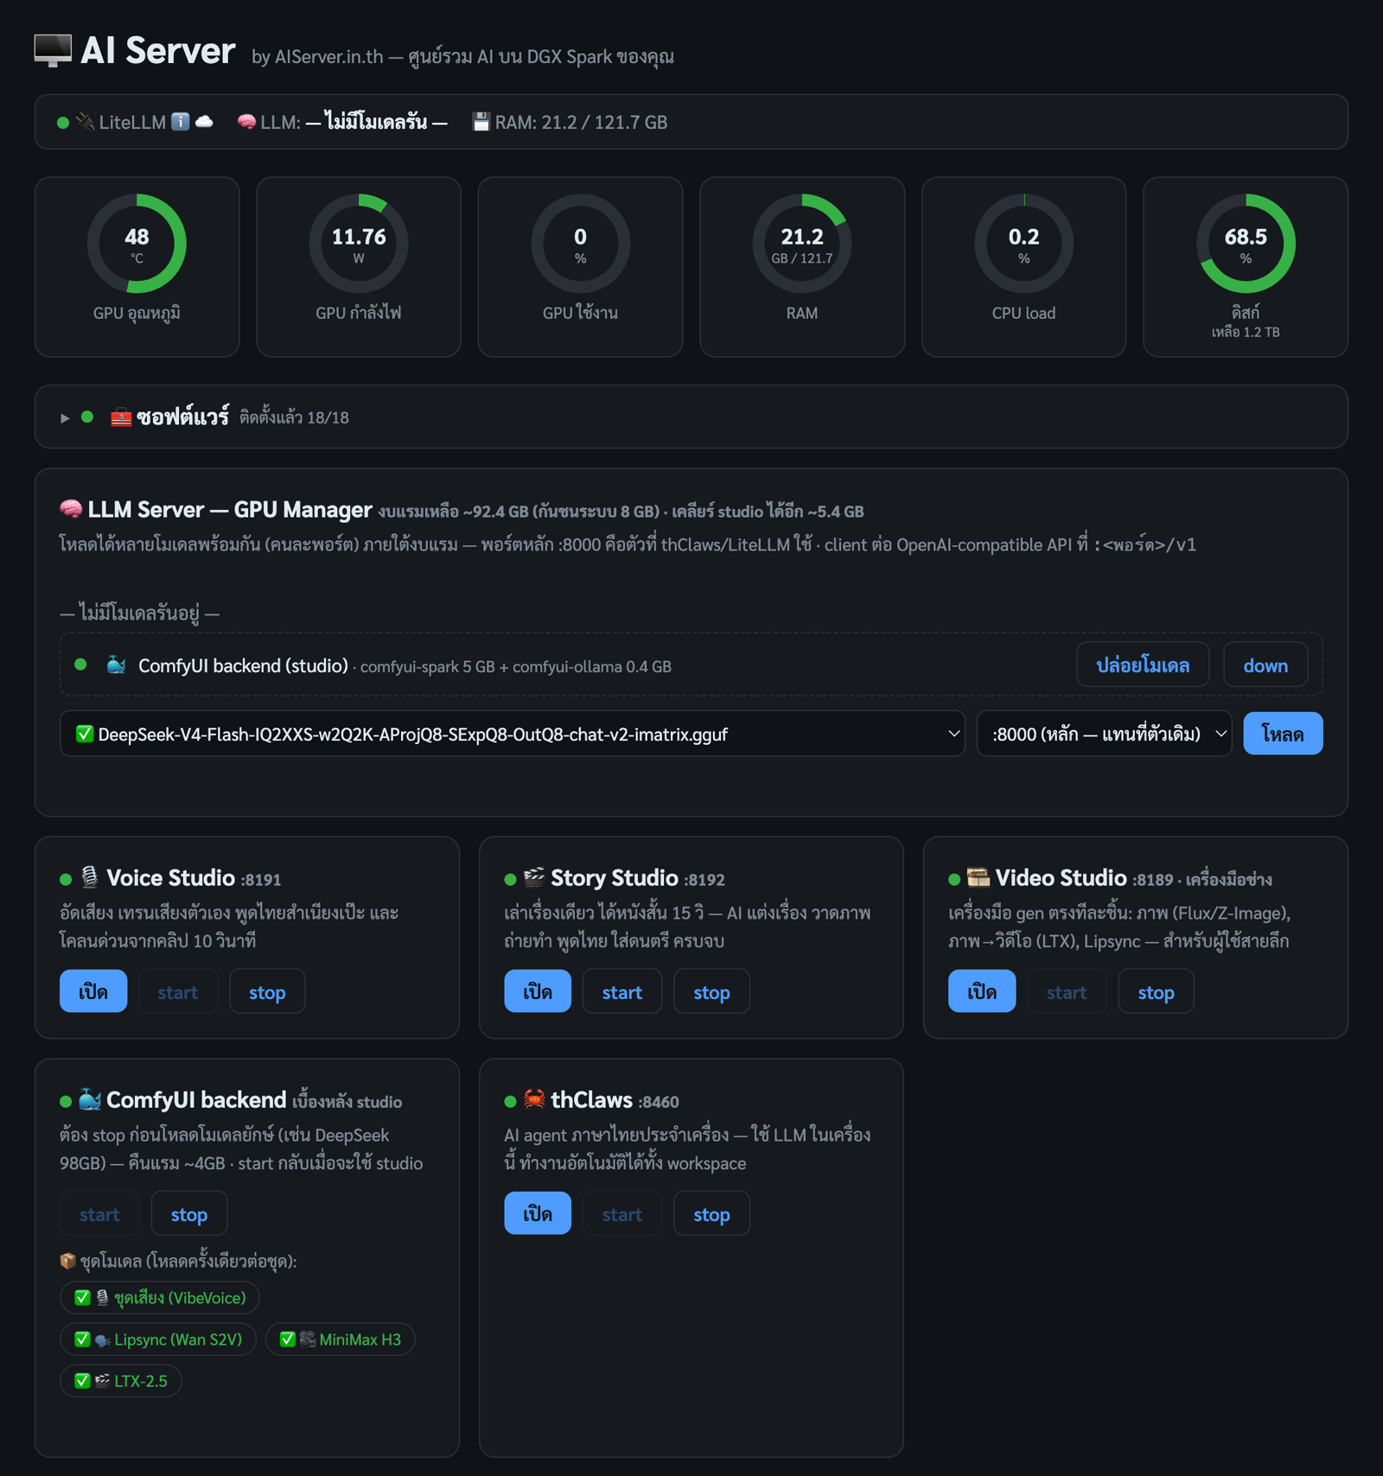1383x1476 pixels.
Task: Click เปิด in the Video Studio card
Action: tap(982, 990)
